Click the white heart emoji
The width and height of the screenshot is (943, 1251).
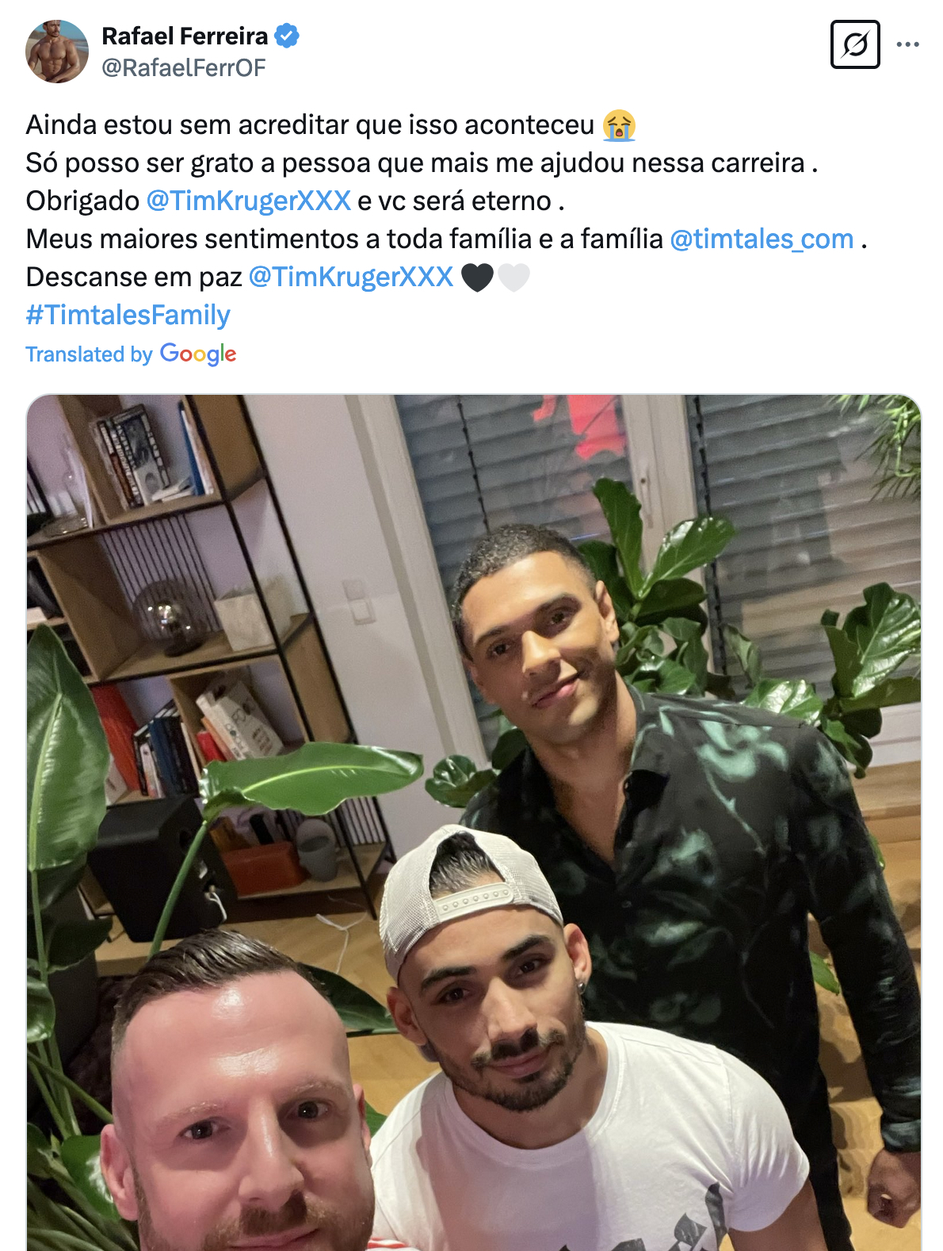pyautogui.click(x=513, y=277)
